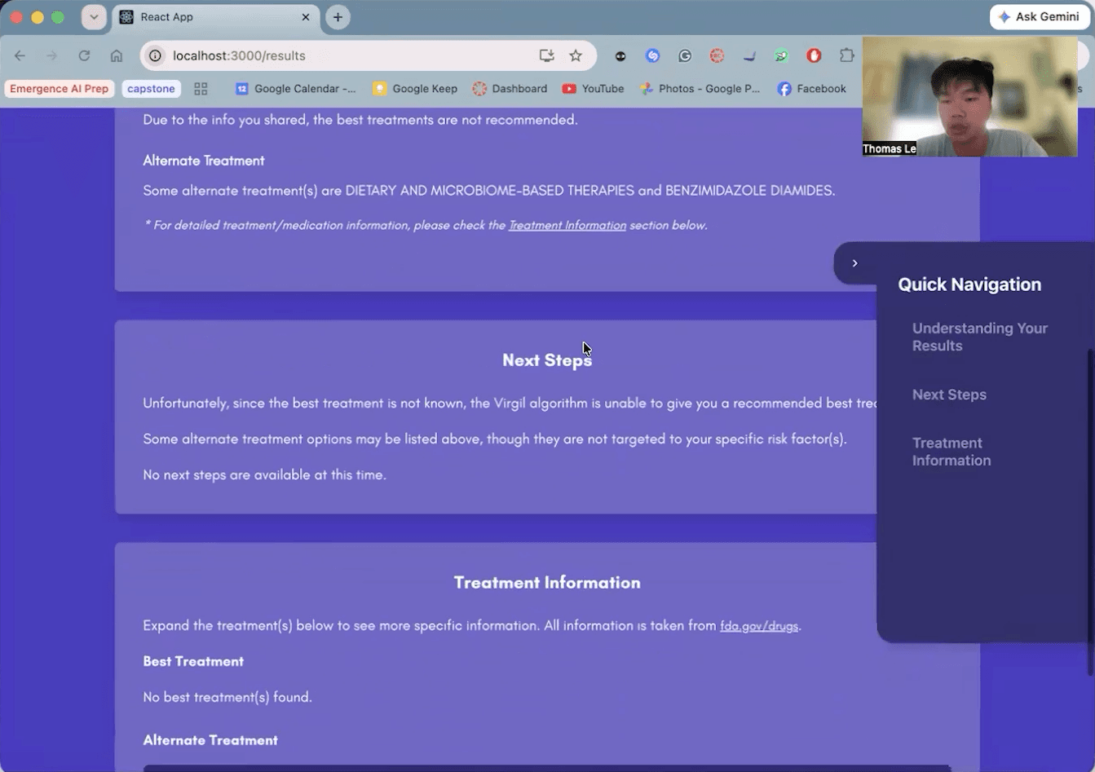Open the tab search dropdown
This screenshot has width=1095, height=772.
[94, 17]
